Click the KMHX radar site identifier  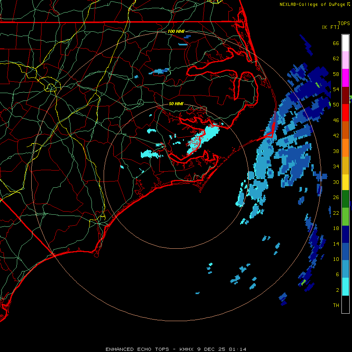point(187,349)
